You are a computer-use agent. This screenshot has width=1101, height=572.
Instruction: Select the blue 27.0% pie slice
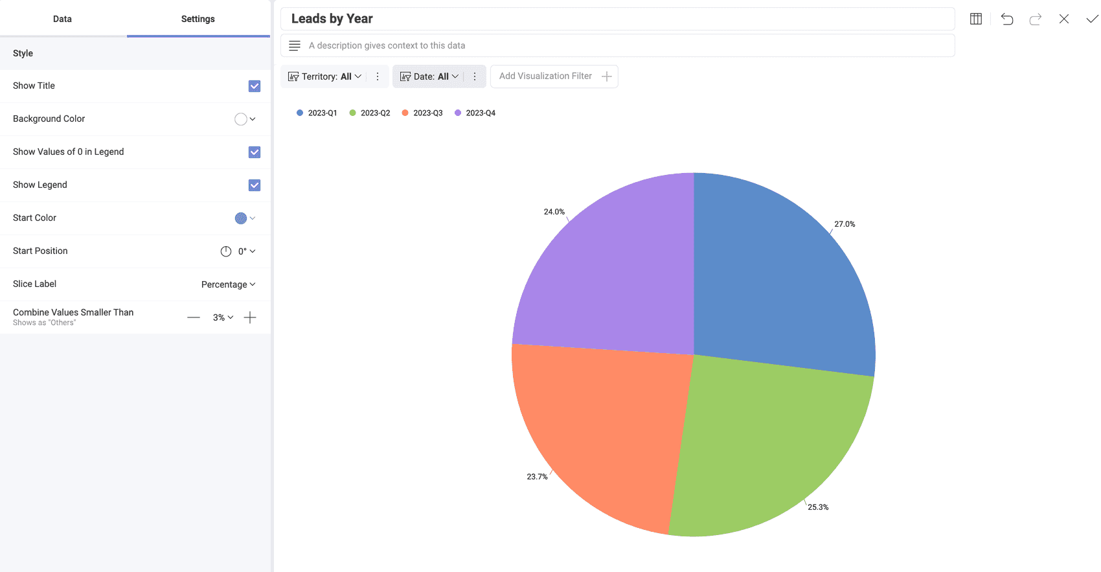pos(777,279)
